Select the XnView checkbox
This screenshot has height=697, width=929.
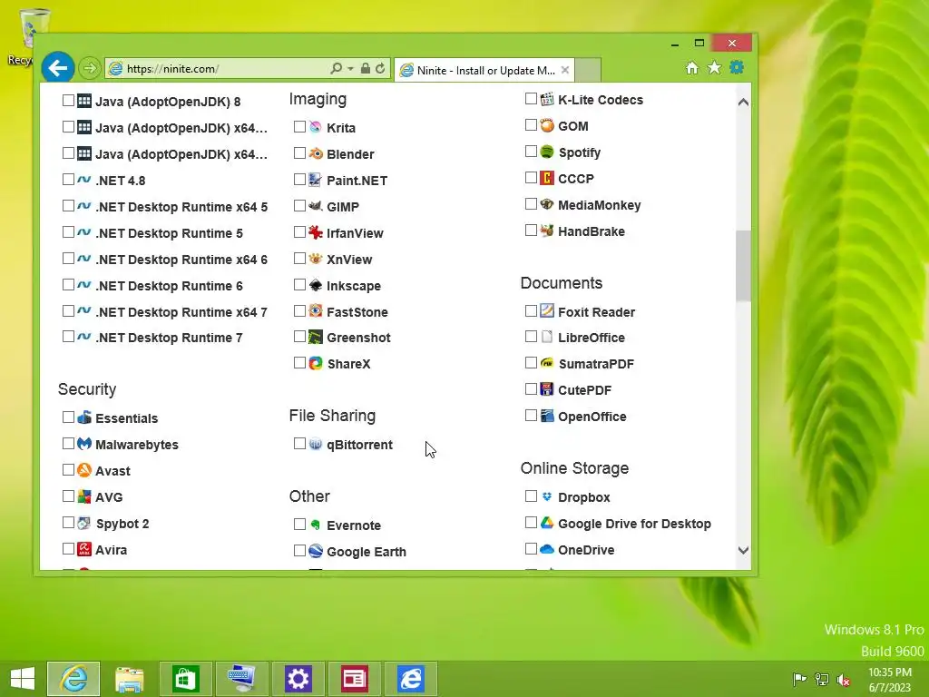click(x=299, y=259)
